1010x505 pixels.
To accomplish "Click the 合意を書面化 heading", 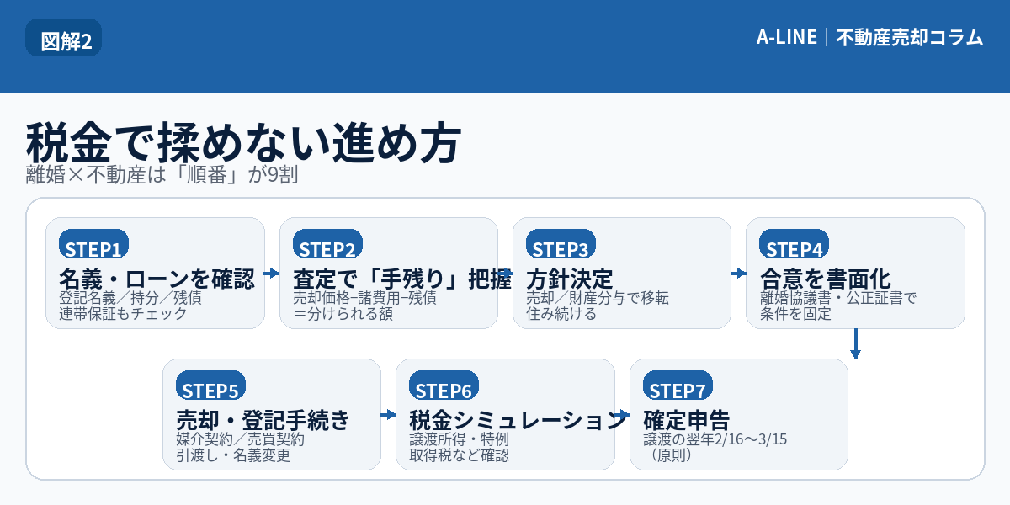I will (826, 278).
